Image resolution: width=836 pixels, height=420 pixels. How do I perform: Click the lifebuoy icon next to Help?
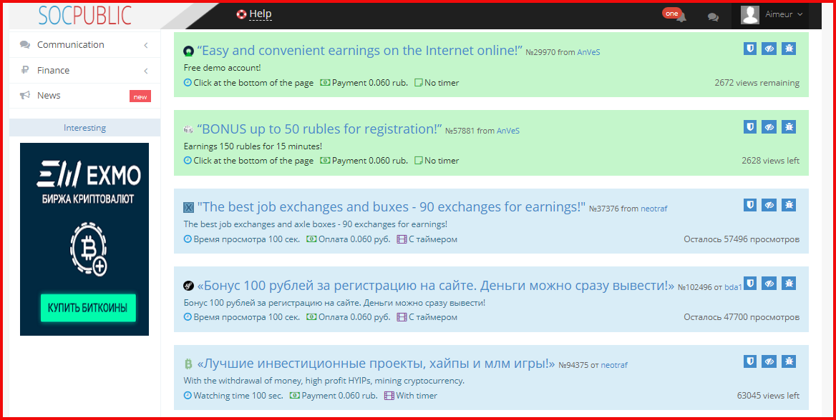pyautogui.click(x=241, y=14)
